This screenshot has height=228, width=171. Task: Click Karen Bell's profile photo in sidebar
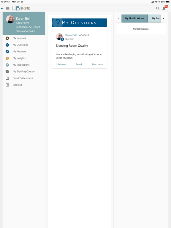[x=10, y=19]
